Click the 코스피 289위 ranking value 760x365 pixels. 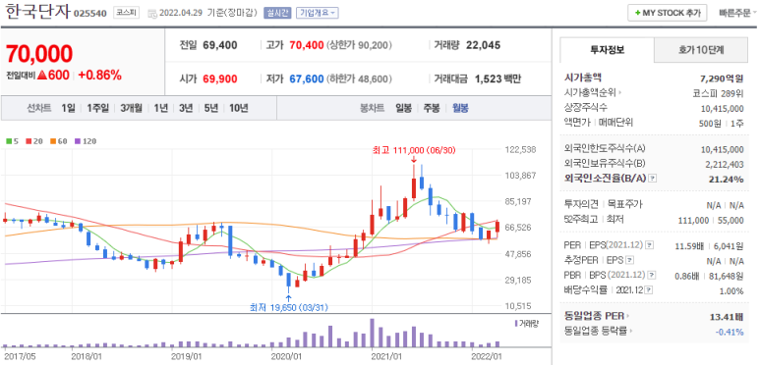719,93
